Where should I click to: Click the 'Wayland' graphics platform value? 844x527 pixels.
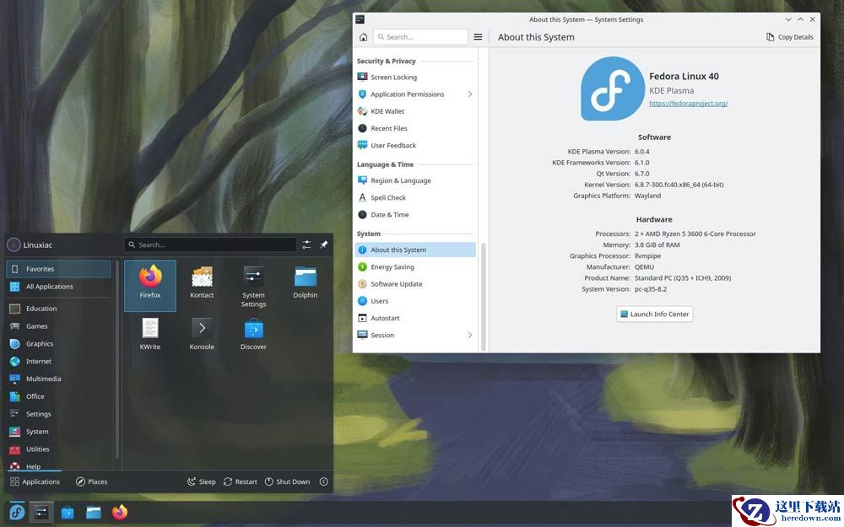[647, 196]
